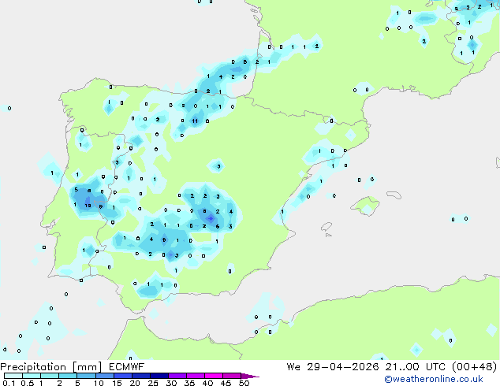Screen dimensions: 500x386
Task: Select the 35–40 mm legend color box
Action: (x=196, y=376)
